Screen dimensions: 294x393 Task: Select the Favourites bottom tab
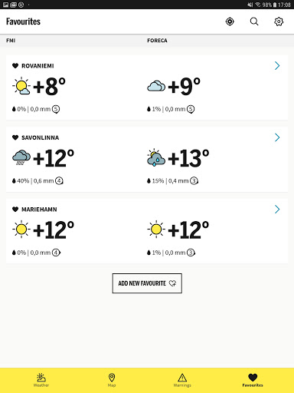coord(253,380)
